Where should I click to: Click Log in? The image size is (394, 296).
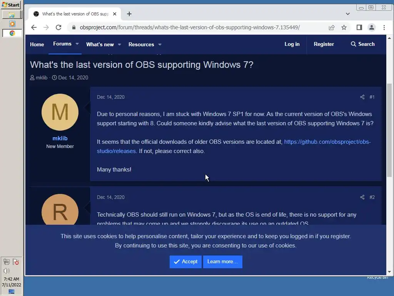[x=292, y=44]
